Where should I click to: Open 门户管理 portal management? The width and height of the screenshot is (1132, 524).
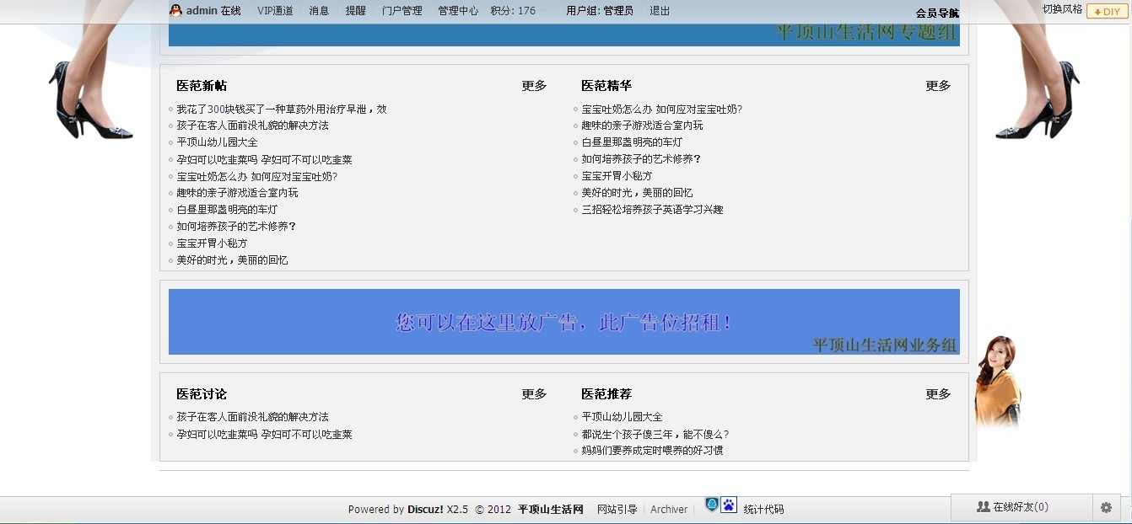(402, 12)
